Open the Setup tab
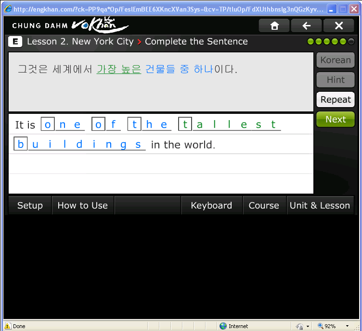The height and width of the screenshot is (331, 362). point(30,206)
